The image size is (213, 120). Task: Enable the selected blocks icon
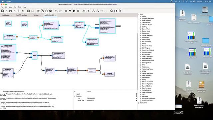94,11
